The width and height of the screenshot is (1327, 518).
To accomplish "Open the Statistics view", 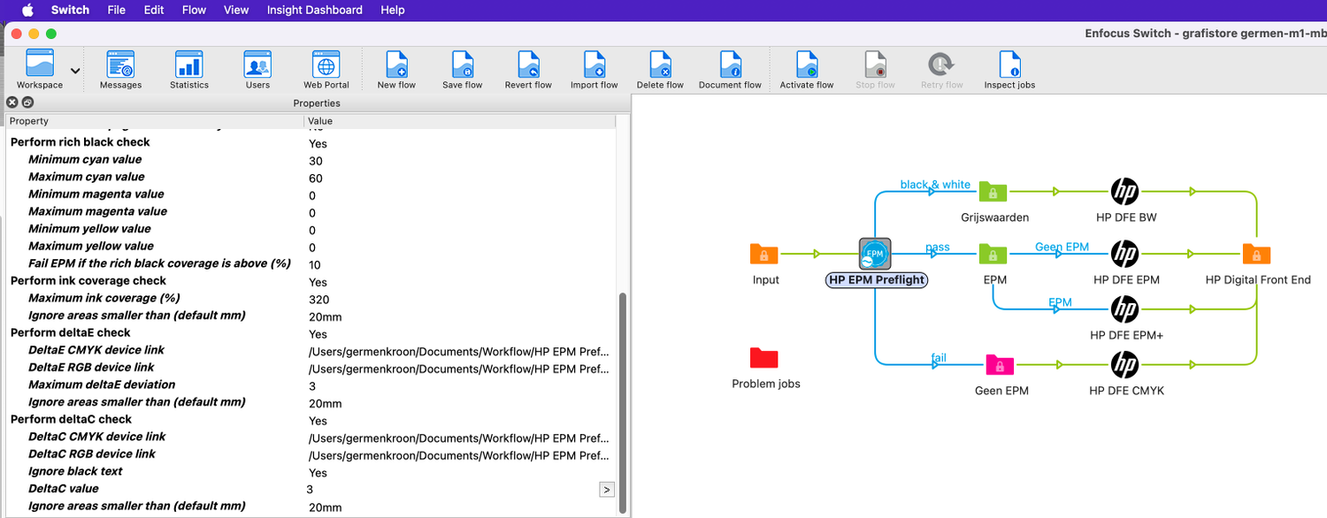I will click(189, 69).
